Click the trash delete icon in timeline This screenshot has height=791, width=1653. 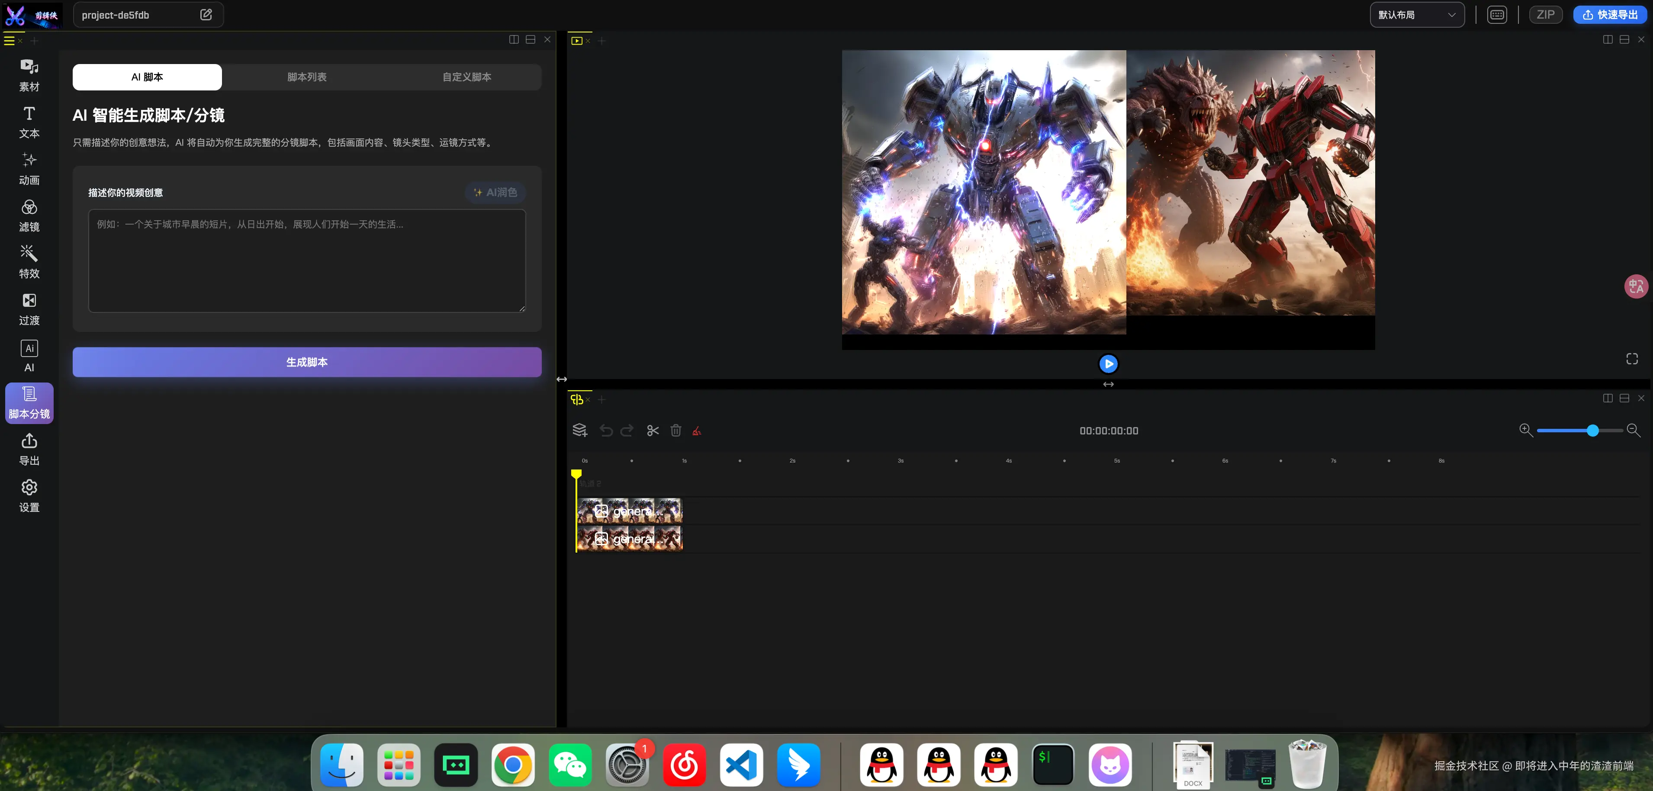click(675, 431)
